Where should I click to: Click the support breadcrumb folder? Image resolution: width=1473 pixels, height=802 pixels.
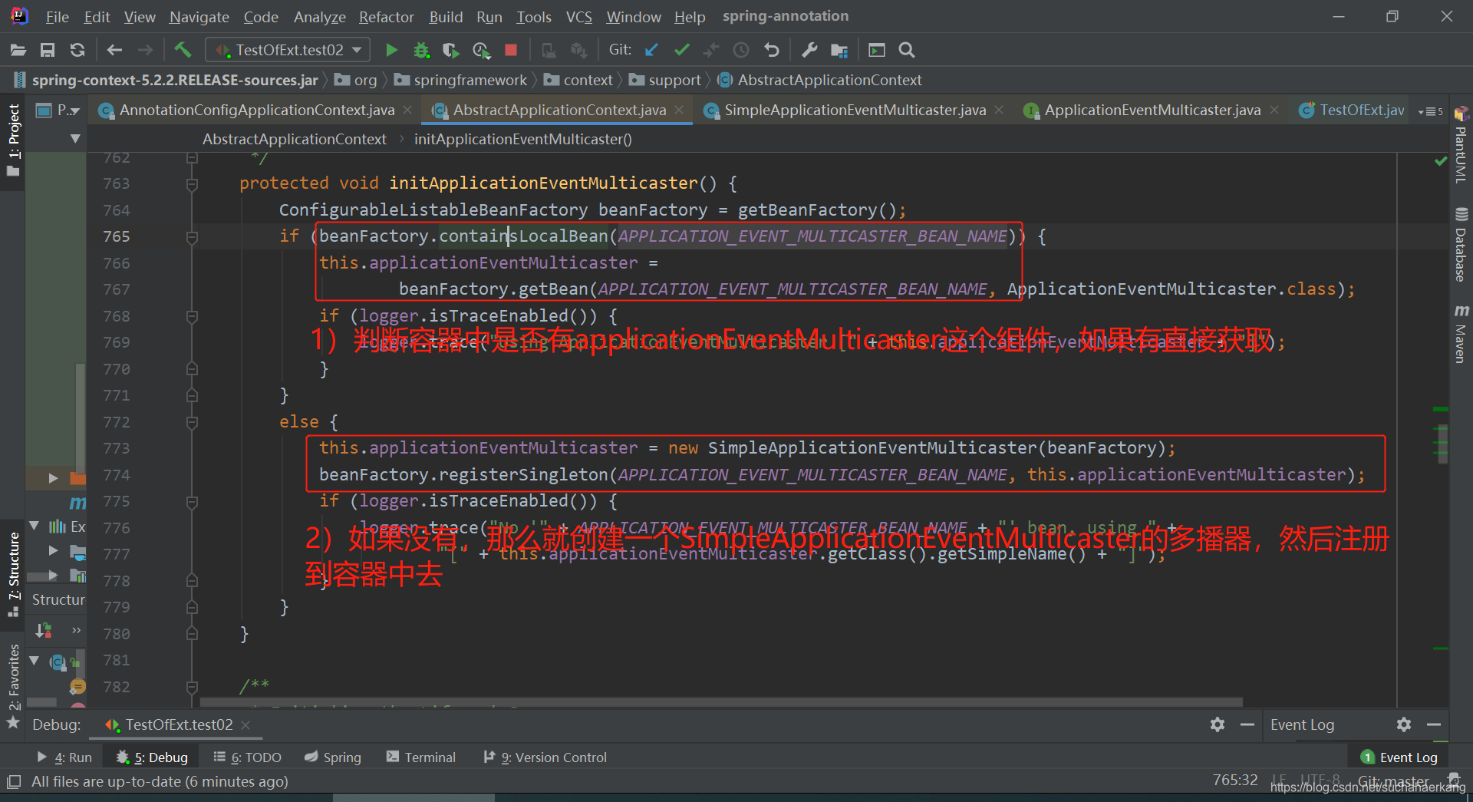664,80
